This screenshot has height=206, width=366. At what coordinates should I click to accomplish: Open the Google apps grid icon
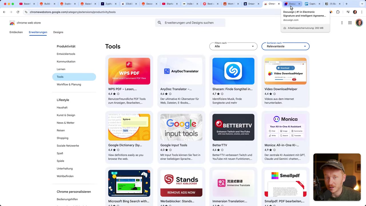click(350, 23)
